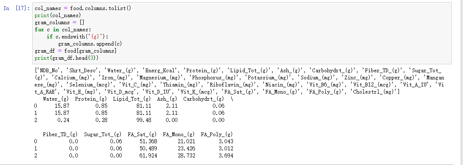Click the gram_columns.append(c) line
This screenshot has width=463, height=165.
(90, 44)
